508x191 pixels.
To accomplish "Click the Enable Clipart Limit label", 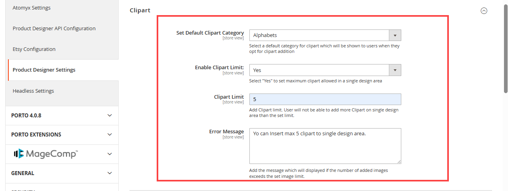I will point(219,68).
